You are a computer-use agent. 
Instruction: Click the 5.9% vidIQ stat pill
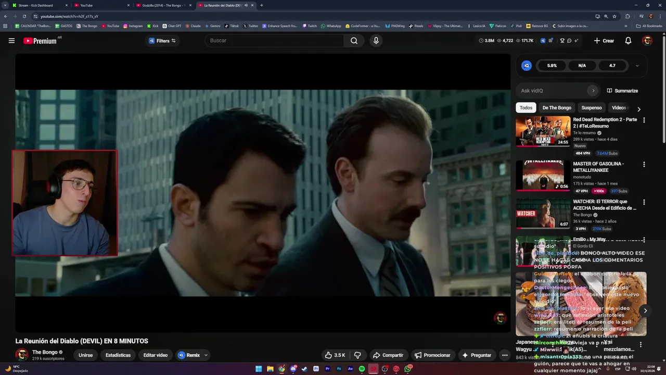point(552,66)
